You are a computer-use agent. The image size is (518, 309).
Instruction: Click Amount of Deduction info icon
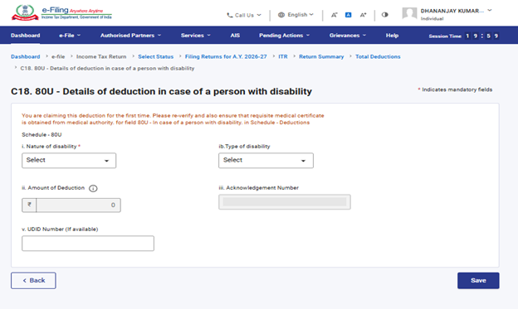93,188
